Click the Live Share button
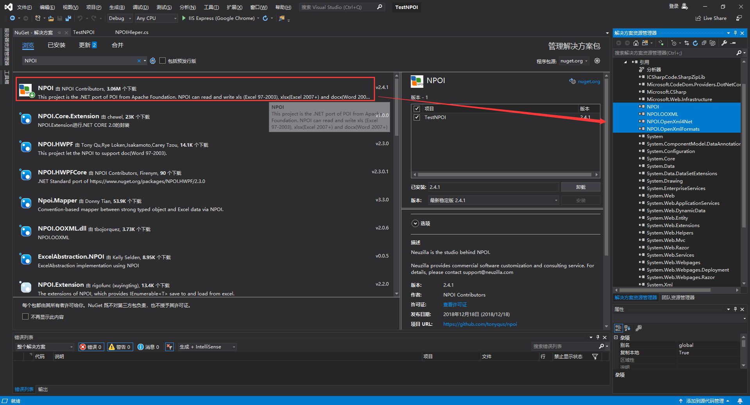The height and width of the screenshot is (405, 750). pyautogui.click(x=711, y=18)
